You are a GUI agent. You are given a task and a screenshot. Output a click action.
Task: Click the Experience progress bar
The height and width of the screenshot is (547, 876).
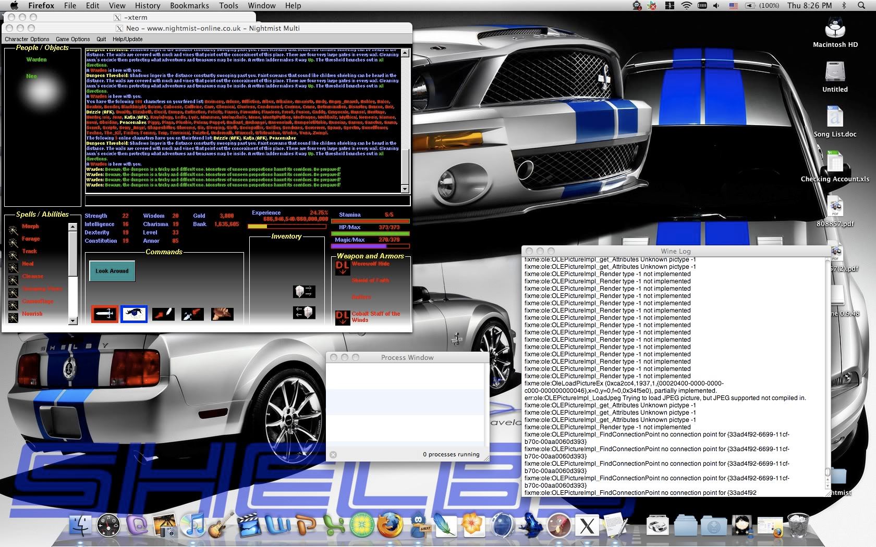pyautogui.click(x=288, y=227)
